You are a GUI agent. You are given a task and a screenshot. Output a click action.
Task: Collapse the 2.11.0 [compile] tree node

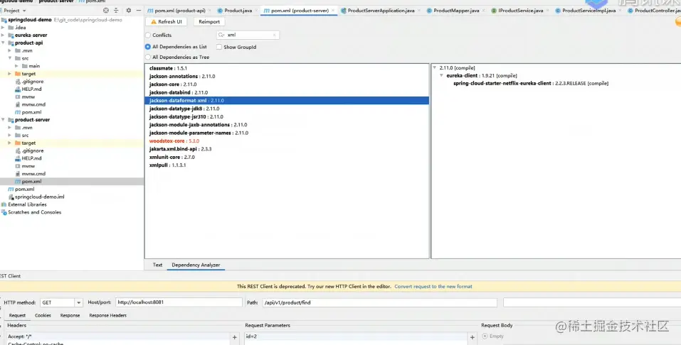[435, 67]
